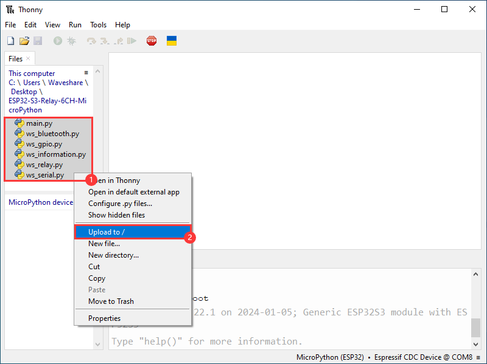Choose Upload to / menu entry
The height and width of the screenshot is (364, 487).
(x=133, y=232)
